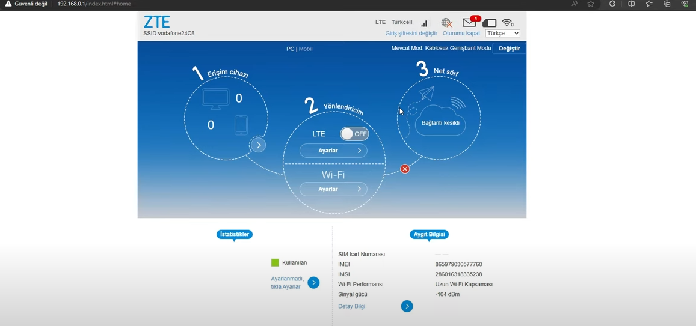Open the Türkçe language dropdown
696x326 pixels.
[502, 34]
